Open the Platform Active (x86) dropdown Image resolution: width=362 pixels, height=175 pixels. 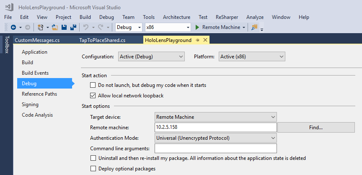[252, 56]
